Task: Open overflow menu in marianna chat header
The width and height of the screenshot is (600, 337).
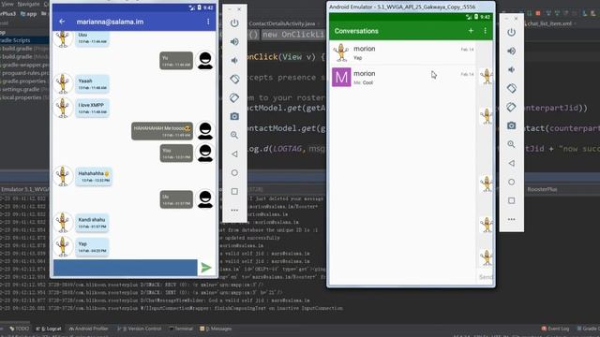Action: tap(208, 22)
